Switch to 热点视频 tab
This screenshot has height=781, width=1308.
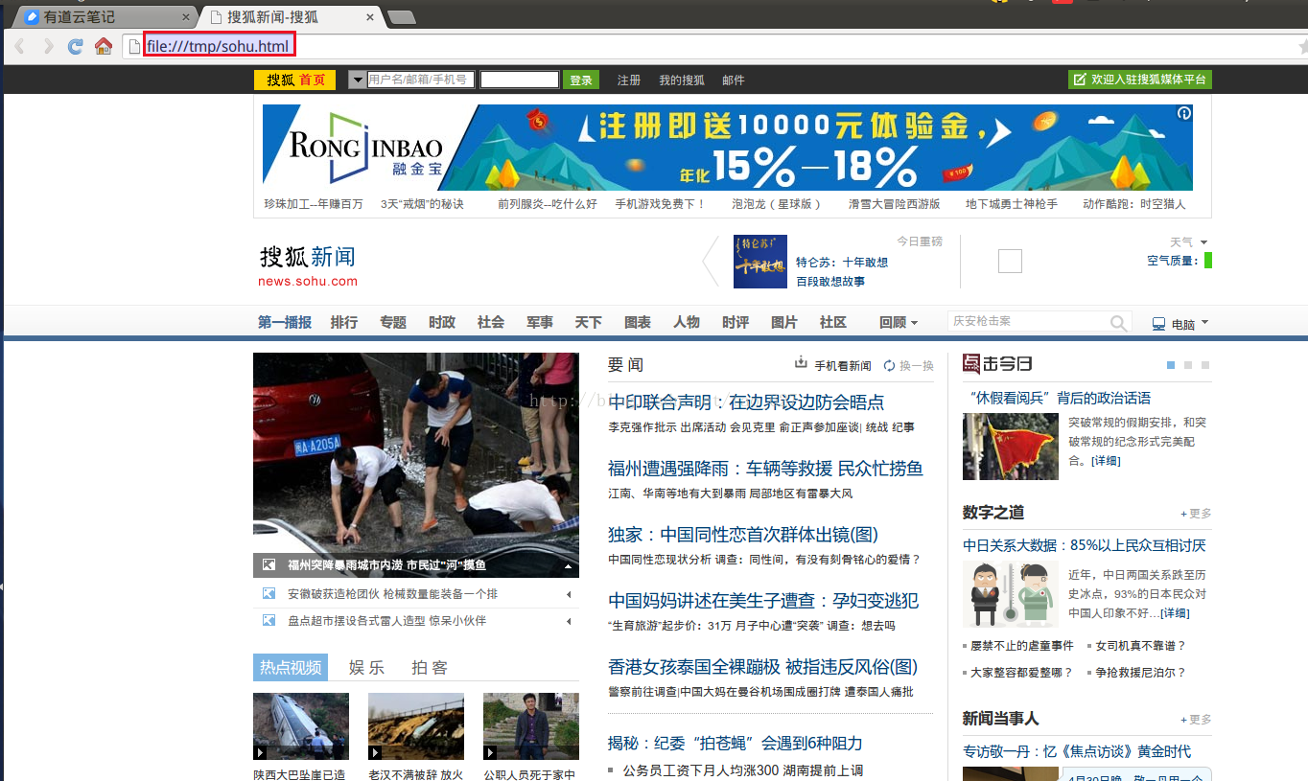pos(291,667)
